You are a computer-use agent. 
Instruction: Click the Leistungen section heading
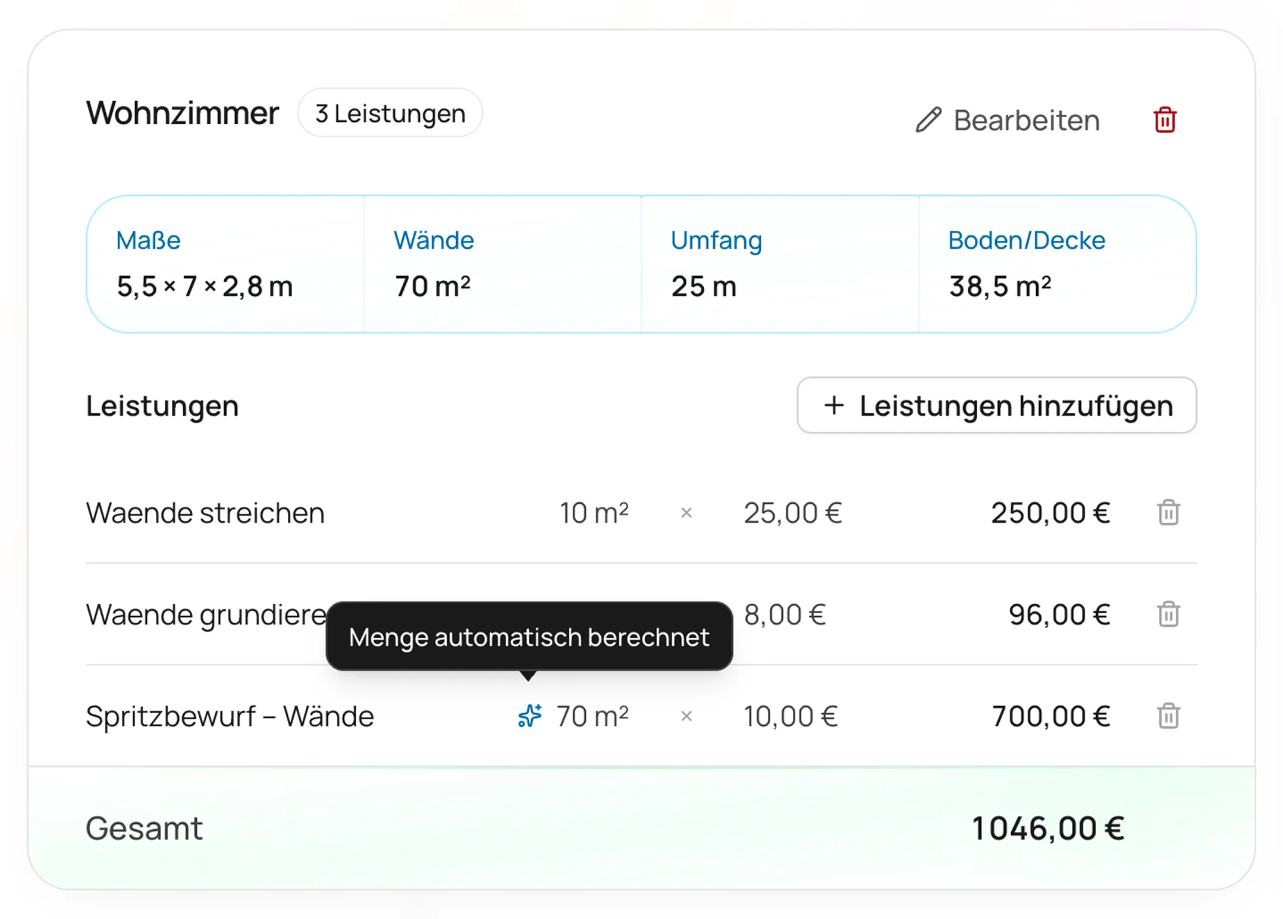pyautogui.click(x=162, y=406)
